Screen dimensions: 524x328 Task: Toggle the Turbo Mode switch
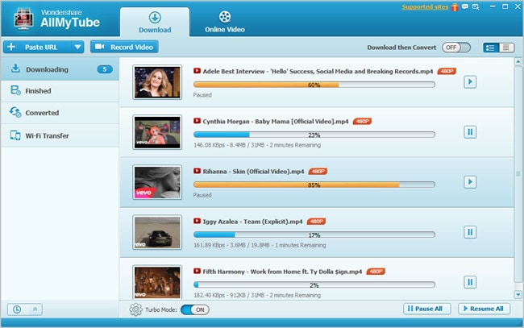(195, 309)
